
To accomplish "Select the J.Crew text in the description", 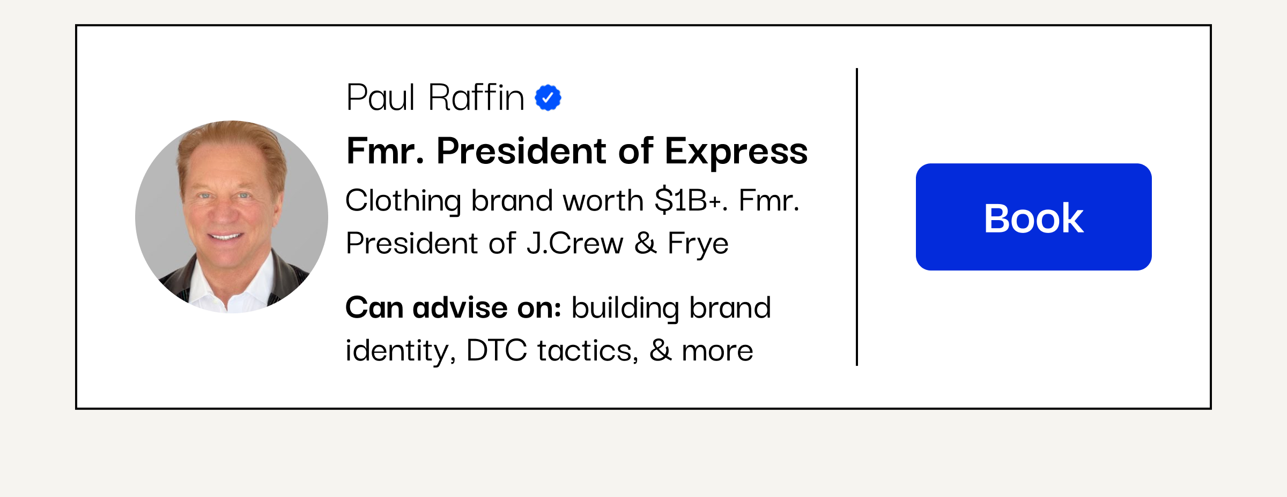I will [575, 244].
